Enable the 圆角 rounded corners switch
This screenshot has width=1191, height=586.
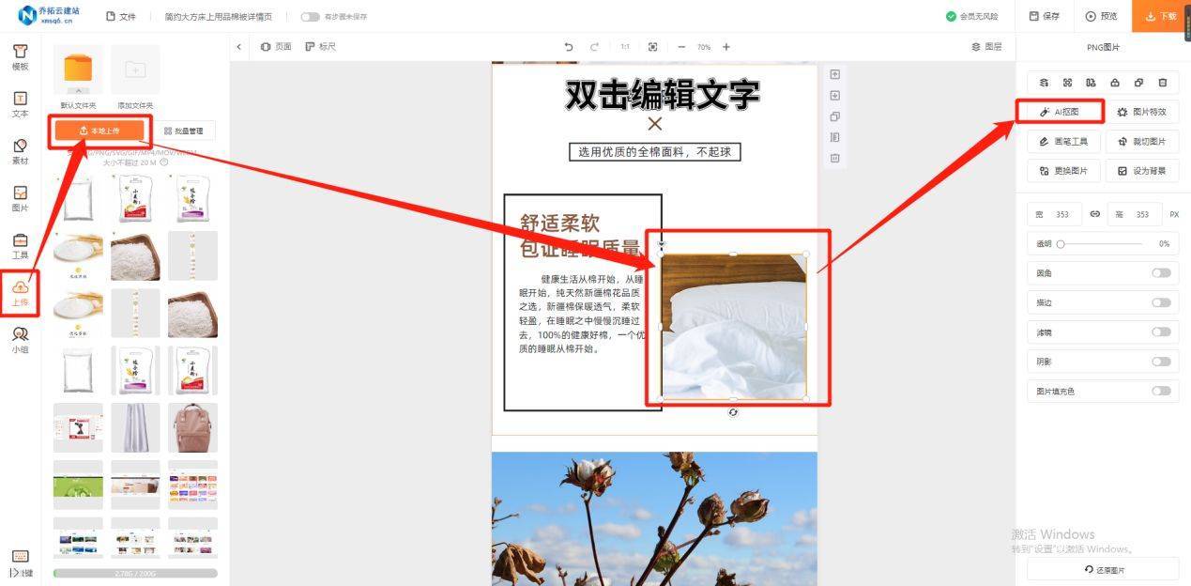point(1161,273)
